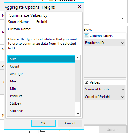The height and width of the screenshot is (133, 128).
Task: Choose Average calculation
Action: click(x=41, y=74)
